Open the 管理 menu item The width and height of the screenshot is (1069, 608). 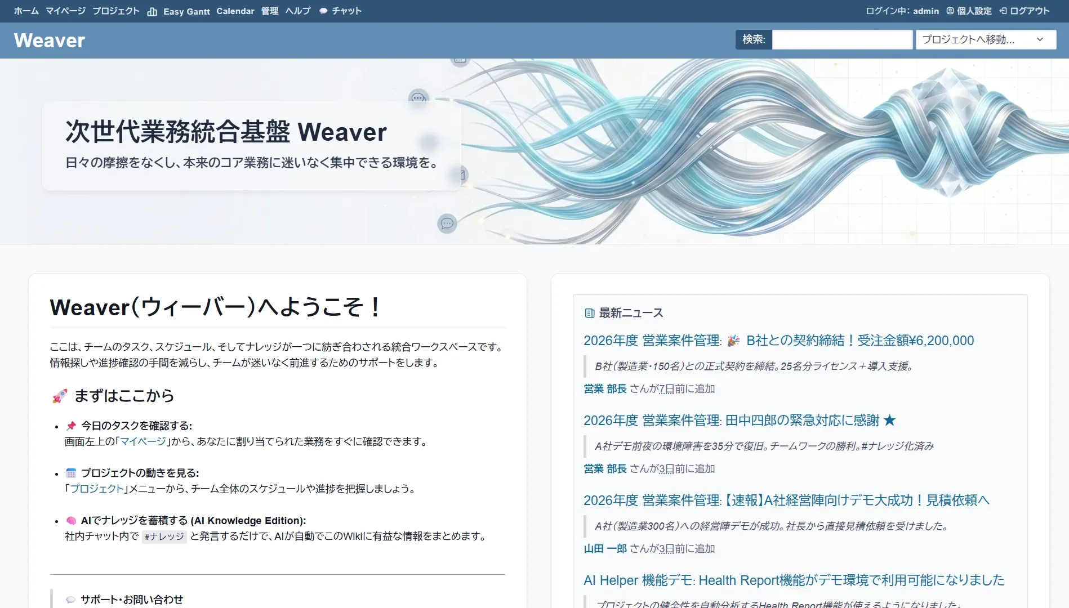click(270, 11)
